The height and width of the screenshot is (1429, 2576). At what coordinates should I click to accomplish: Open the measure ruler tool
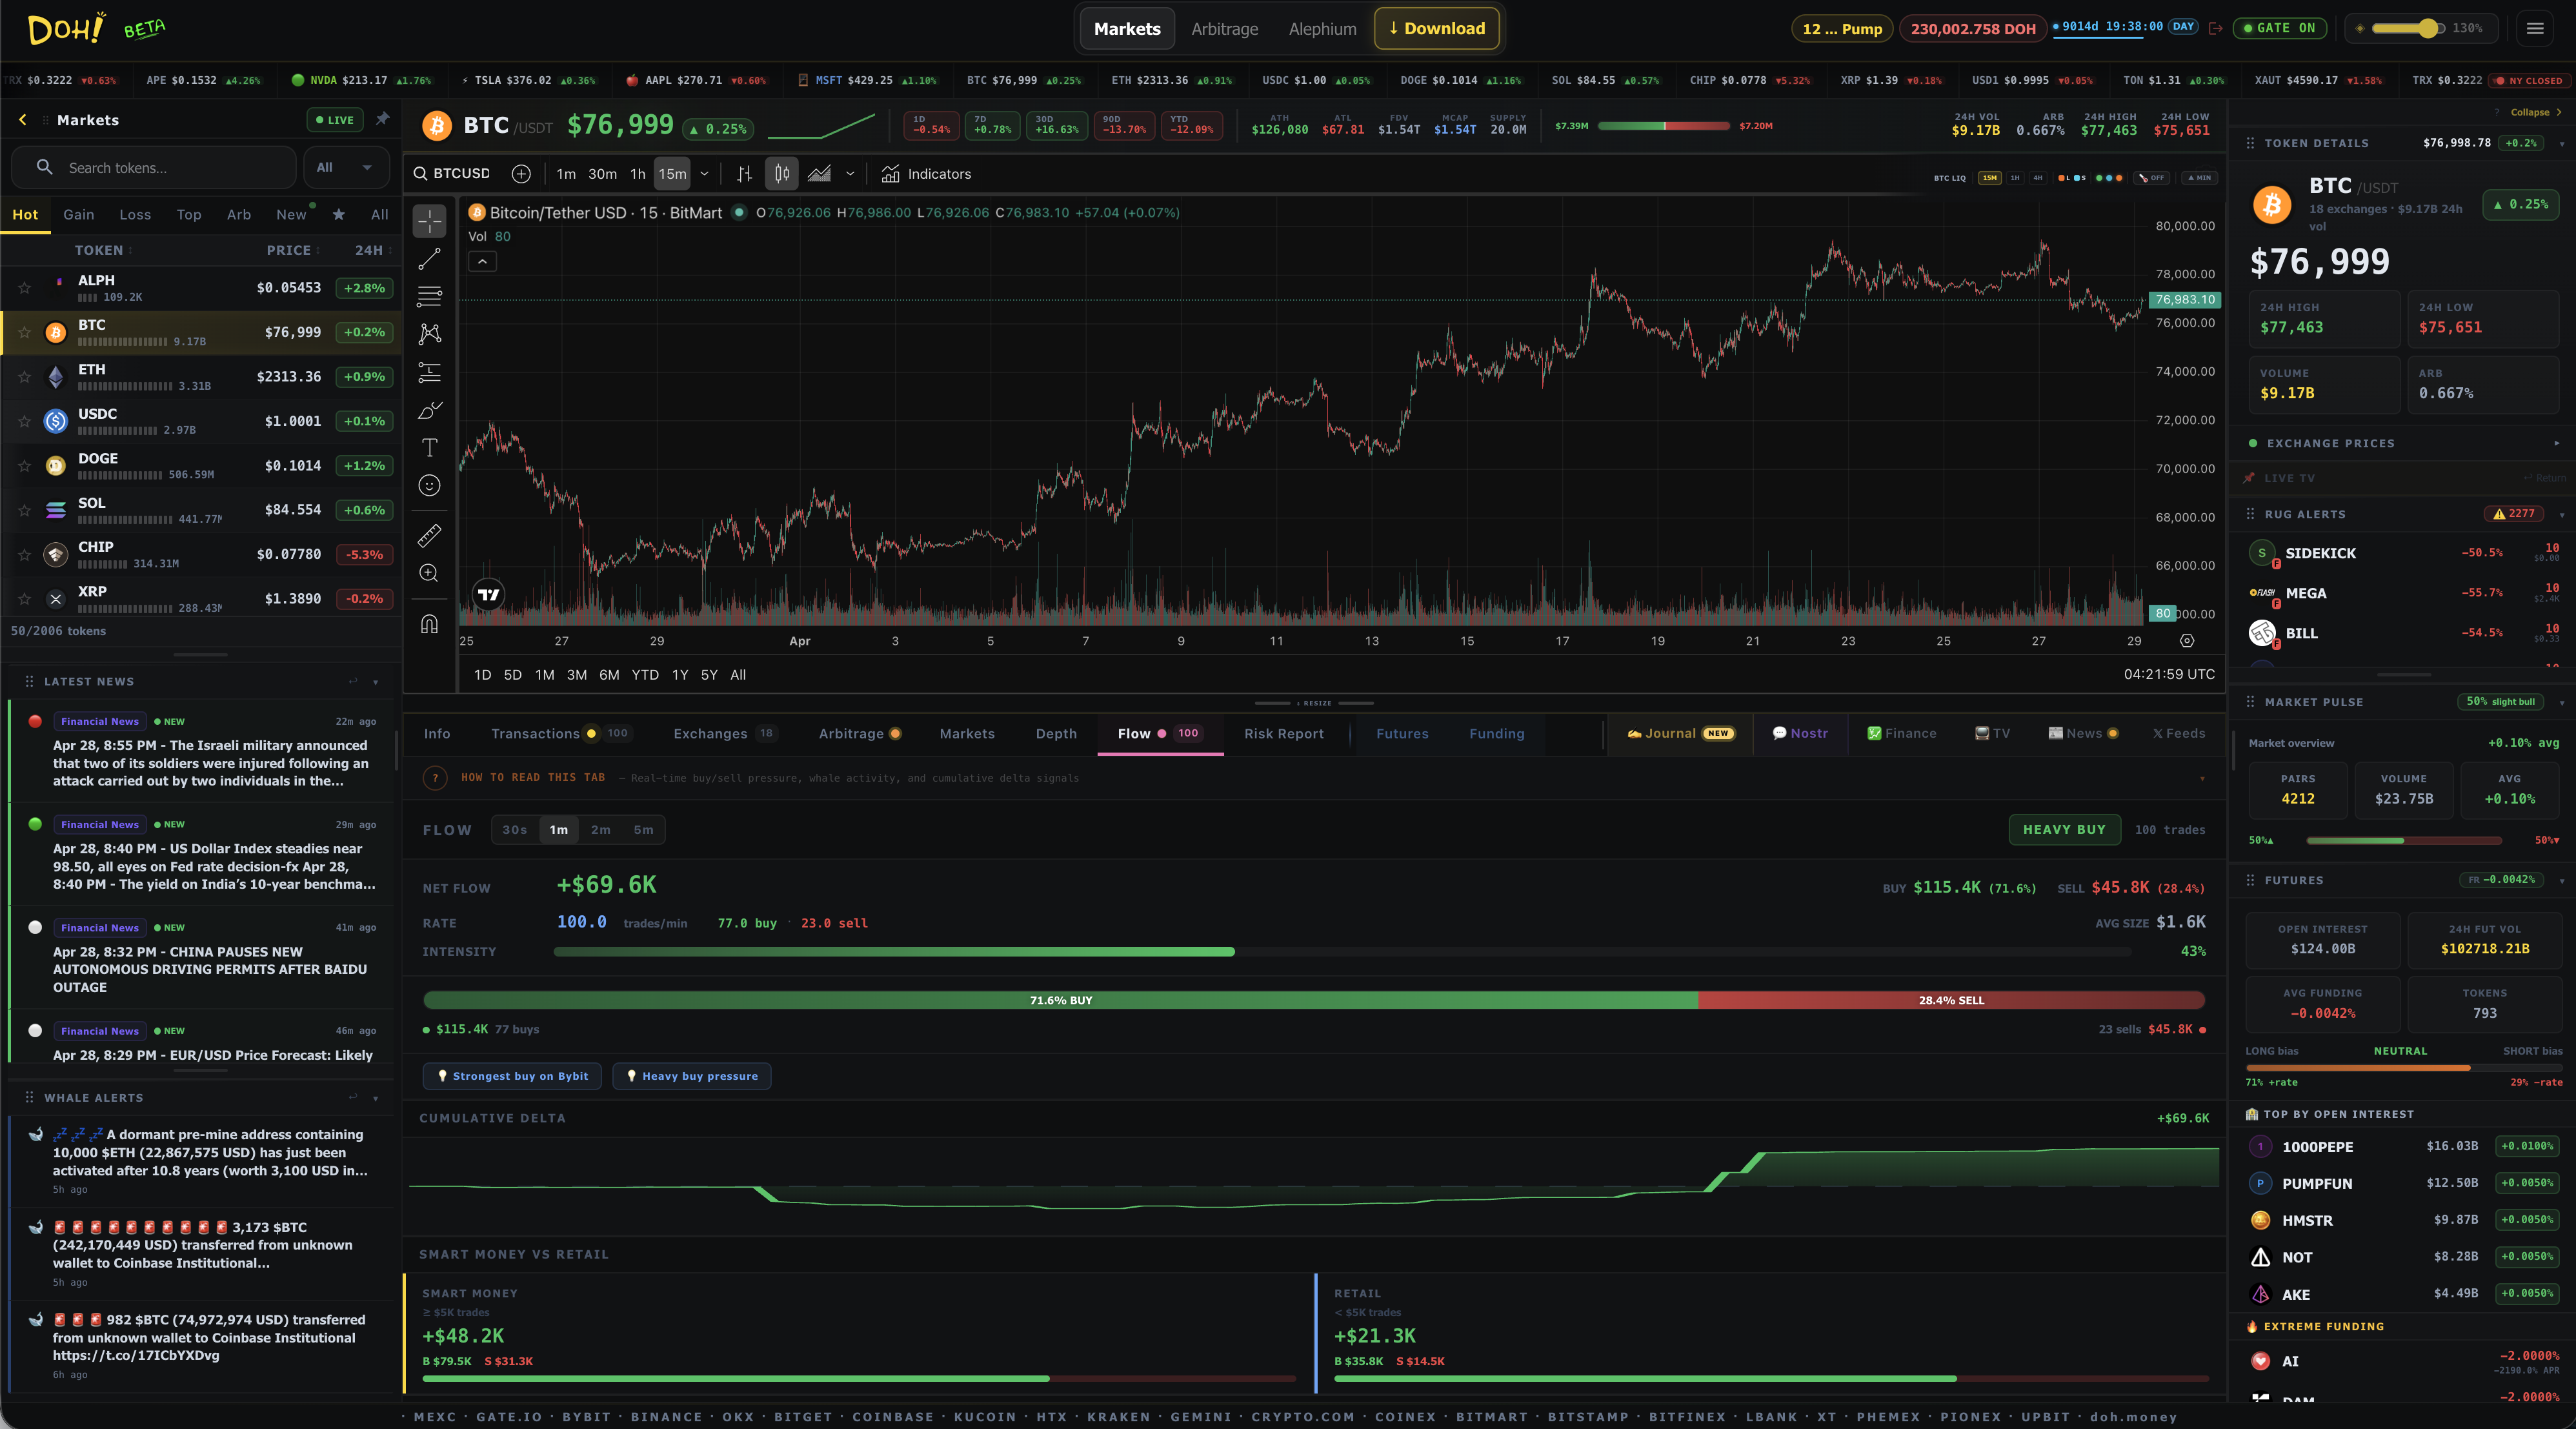(429, 536)
